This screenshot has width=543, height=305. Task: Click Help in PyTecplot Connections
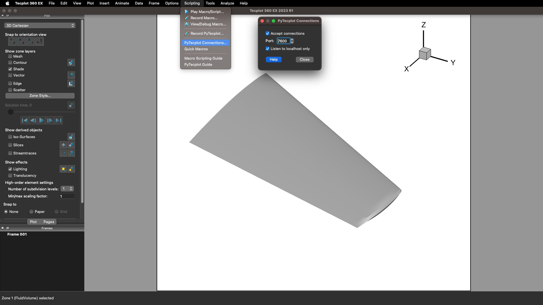click(x=273, y=59)
